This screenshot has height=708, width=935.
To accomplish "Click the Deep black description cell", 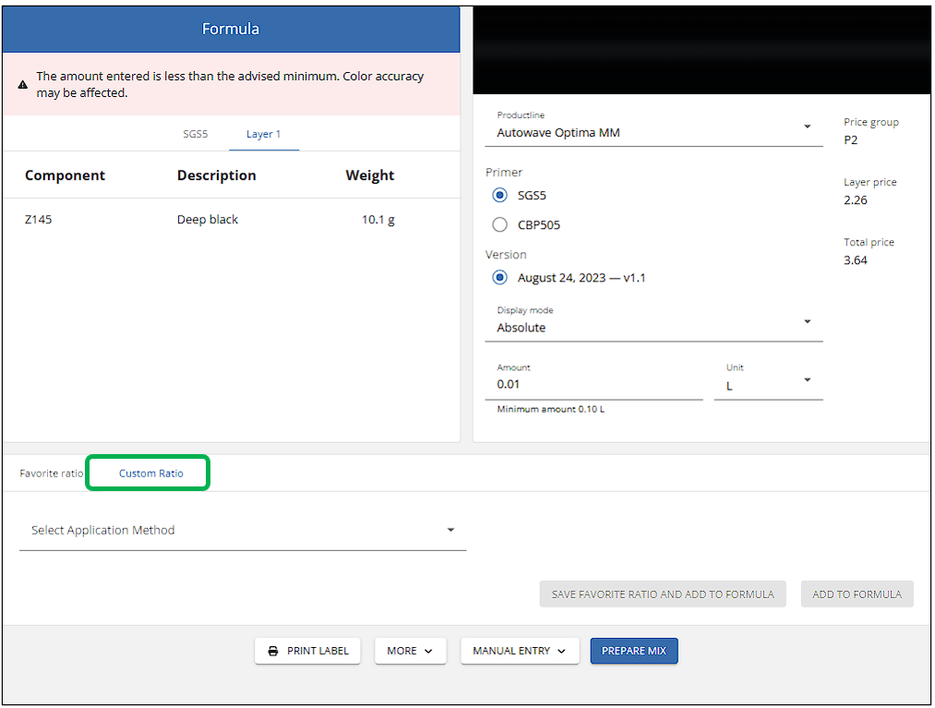I will coord(208,220).
